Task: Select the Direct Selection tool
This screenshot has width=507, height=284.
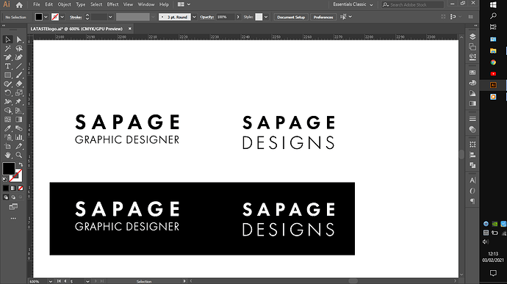Action: [x=19, y=40]
